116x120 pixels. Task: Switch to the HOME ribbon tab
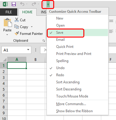click(27, 12)
